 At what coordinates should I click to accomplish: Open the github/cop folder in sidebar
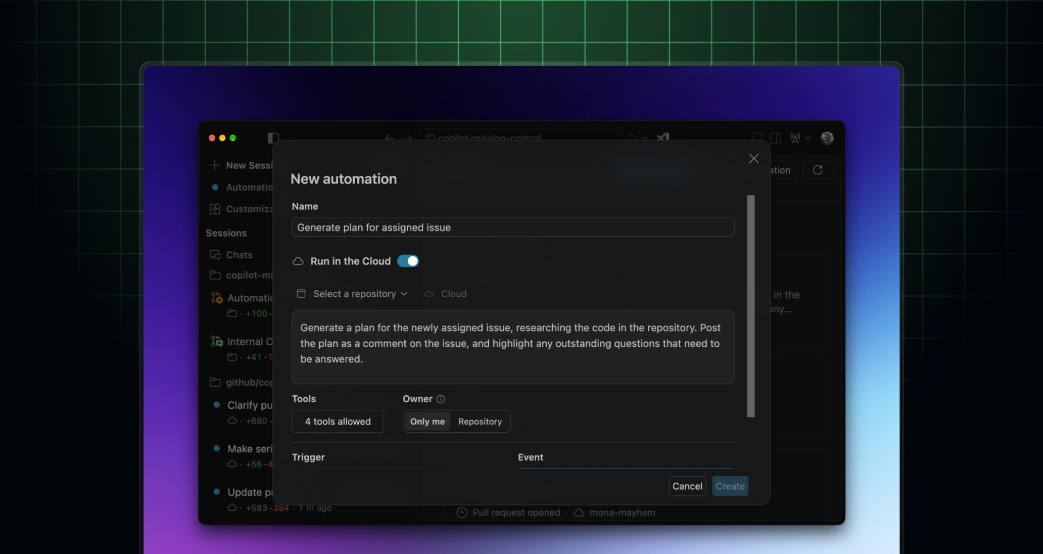[241, 382]
